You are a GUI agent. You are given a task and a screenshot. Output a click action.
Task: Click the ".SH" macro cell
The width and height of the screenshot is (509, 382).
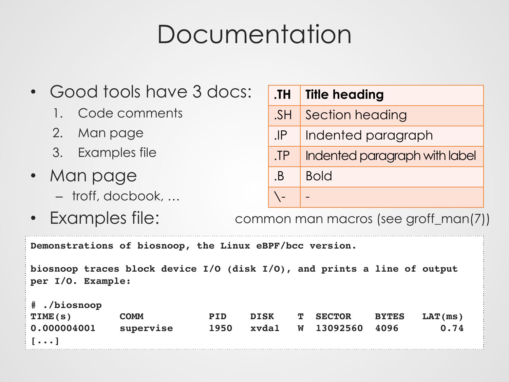pos(284,115)
